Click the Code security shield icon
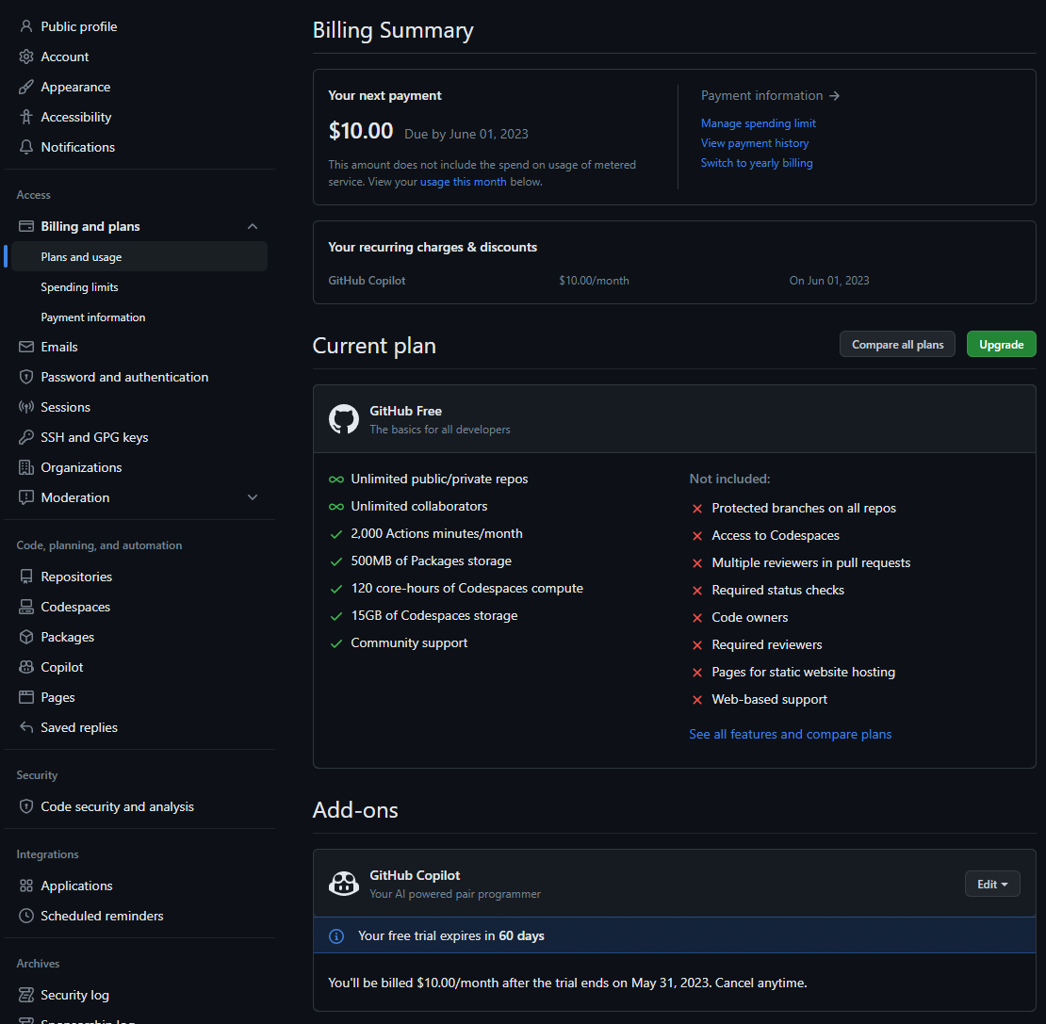The image size is (1046, 1024). click(26, 806)
